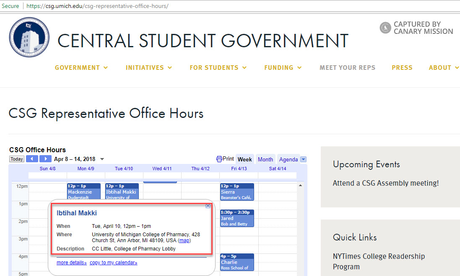This screenshot has width=460, height=276.
Task: Go to previous week with left arrow
Action: 32,159
